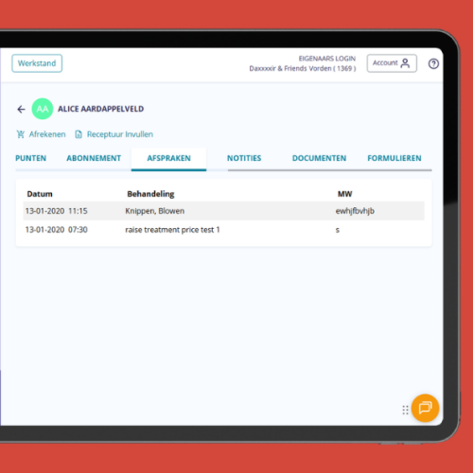Open the help question mark icon

pyautogui.click(x=433, y=63)
